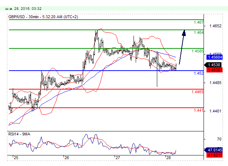Click date 25 on time axis

[16, 158]
